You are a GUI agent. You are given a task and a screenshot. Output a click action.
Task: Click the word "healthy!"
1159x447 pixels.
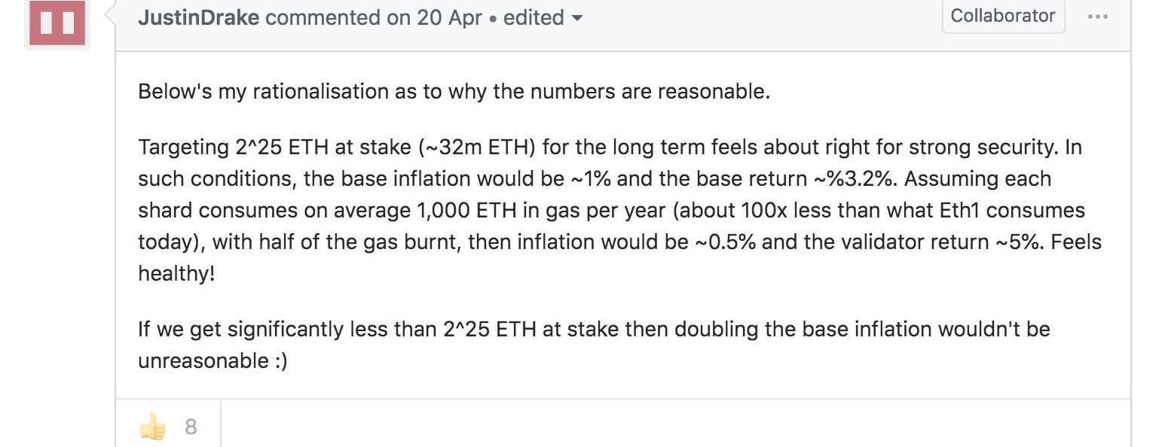coord(176,274)
